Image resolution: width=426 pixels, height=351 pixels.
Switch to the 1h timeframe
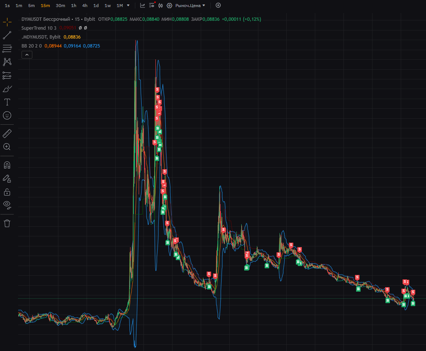(x=74, y=6)
